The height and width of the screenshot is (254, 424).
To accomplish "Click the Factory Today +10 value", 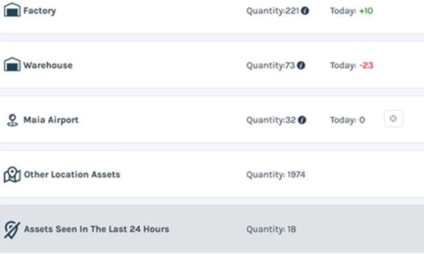I will pos(366,11).
